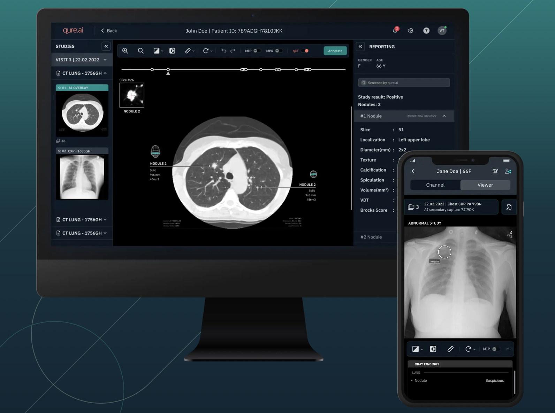This screenshot has width=555, height=413.
Task: Select the ruler measurement tool
Action: [188, 51]
